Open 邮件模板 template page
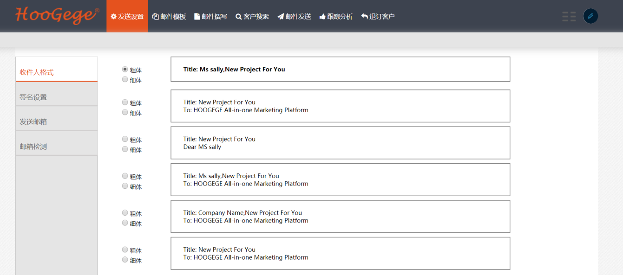 point(169,16)
